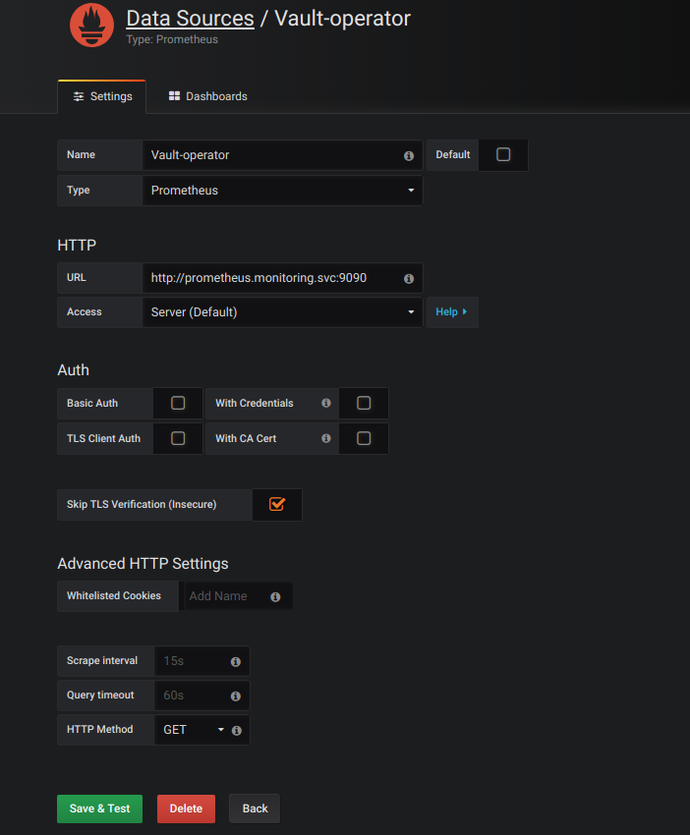The width and height of the screenshot is (690, 835).
Task: Click info icon in Name field
Action: [x=409, y=155]
